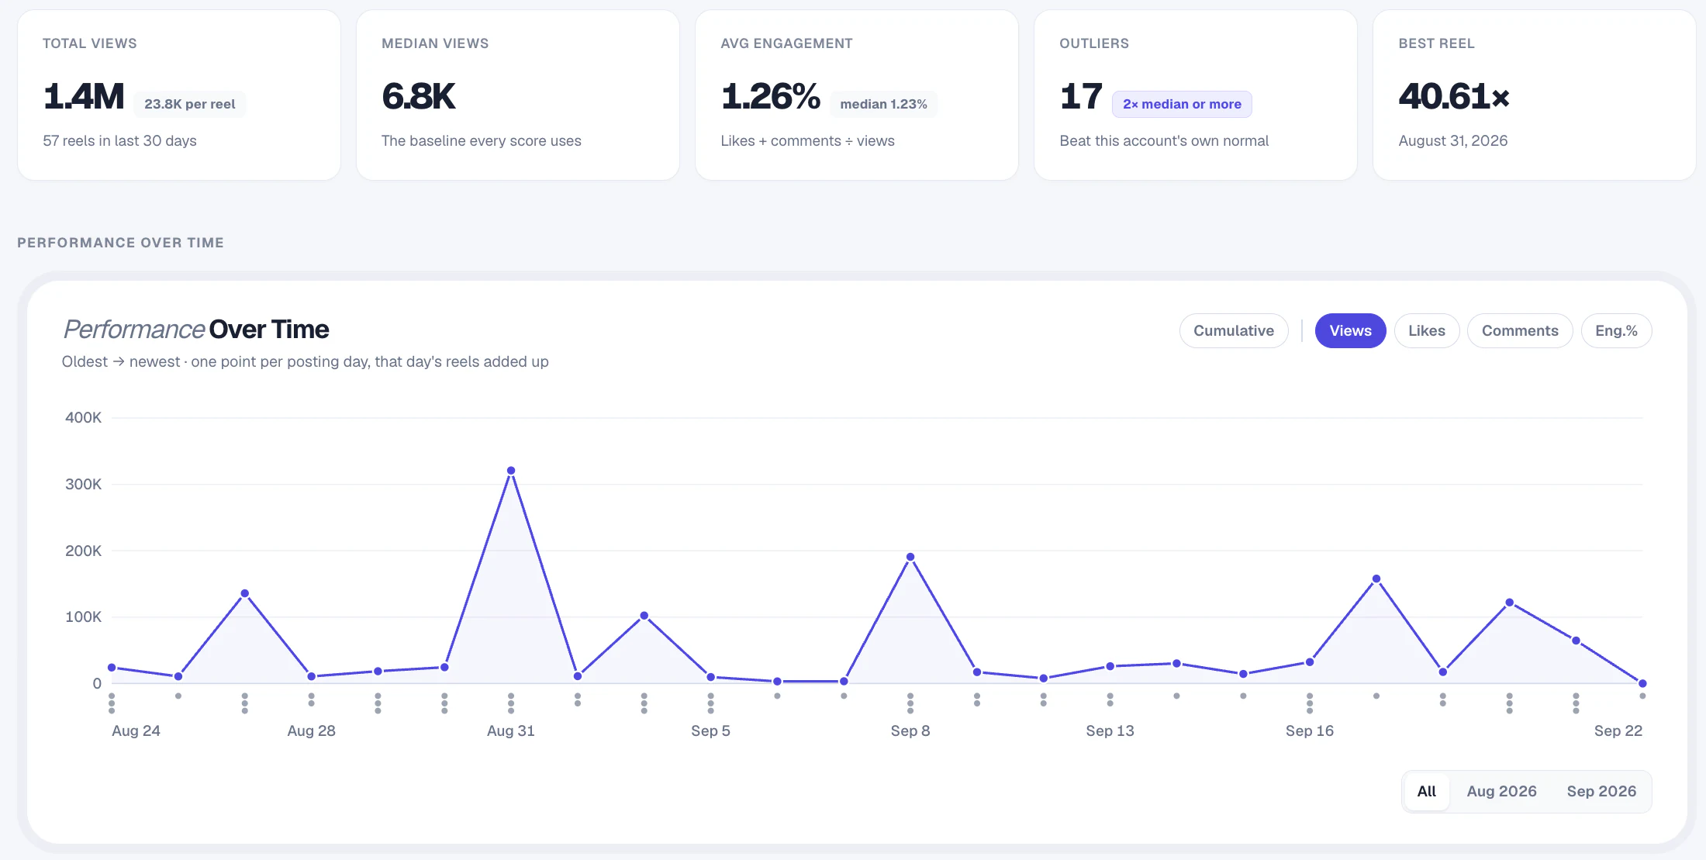This screenshot has height=860, width=1706.
Task: Switch chart to Likes metric
Action: [x=1427, y=331]
